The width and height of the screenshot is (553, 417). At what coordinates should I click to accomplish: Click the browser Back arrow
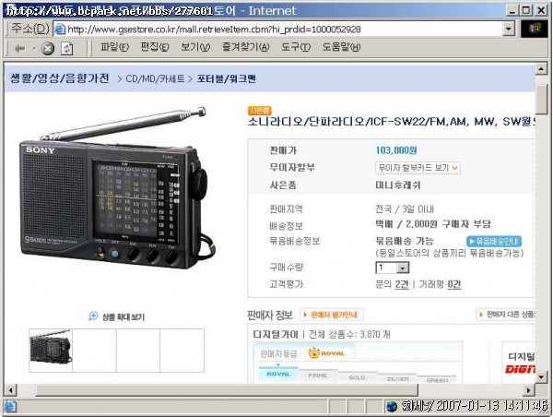point(19,48)
